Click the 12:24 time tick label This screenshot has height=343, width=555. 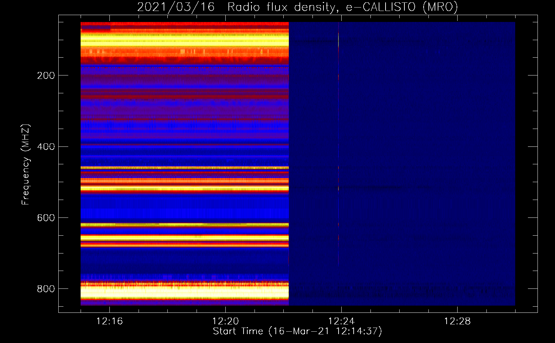coord(341,321)
